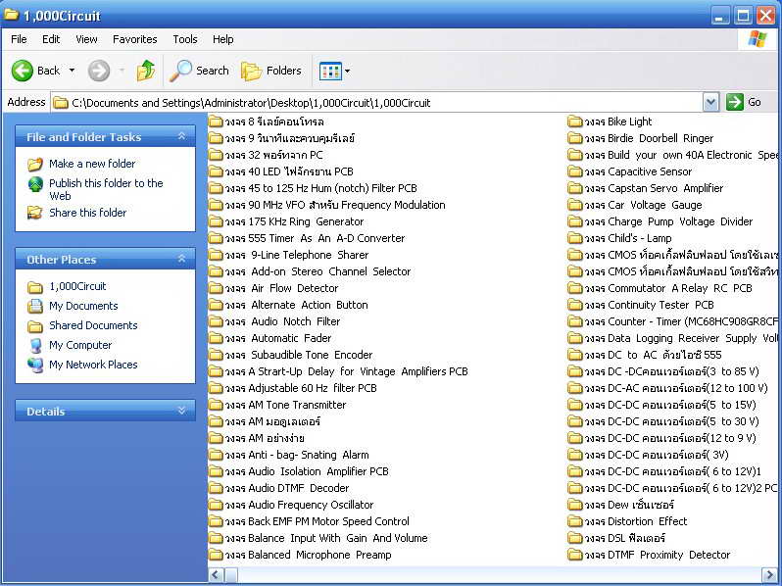Click the My Computer icon
782x586 pixels.
click(x=35, y=345)
